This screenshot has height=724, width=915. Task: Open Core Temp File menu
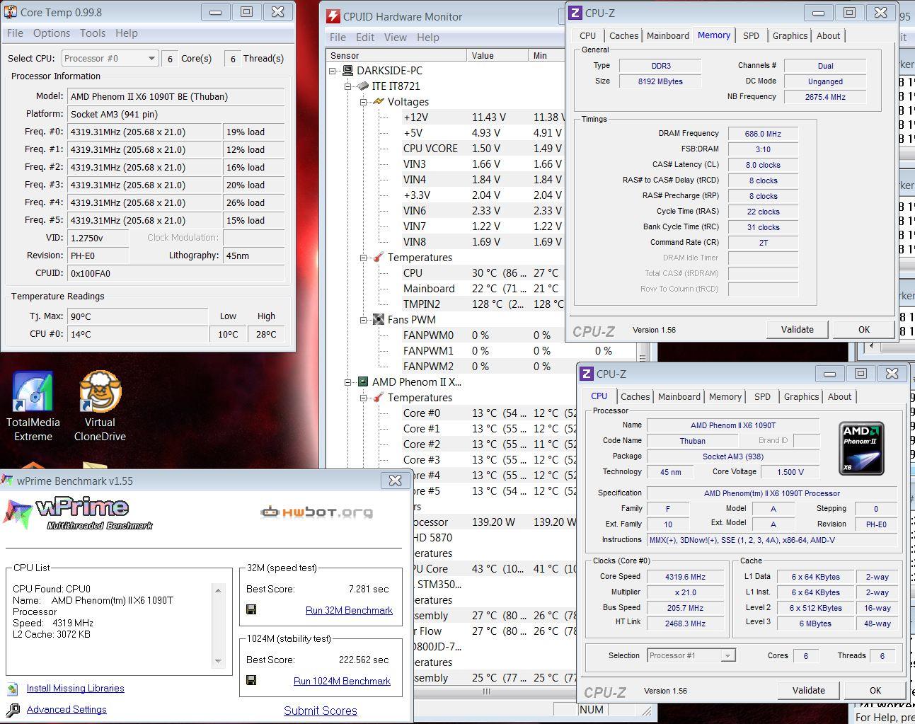point(15,33)
